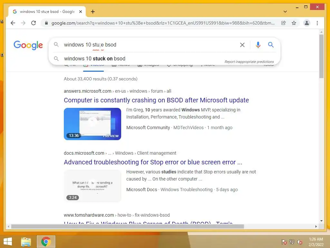The width and height of the screenshot is (330, 248).
Task: Open the Chrome three-dot menu
Action: 317,23
